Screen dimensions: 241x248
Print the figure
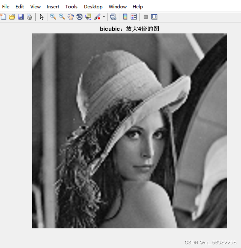tap(30, 17)
